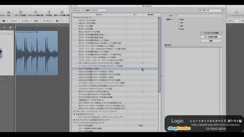Toggle the Ctrl modifier checkbox

click(176, 22)
